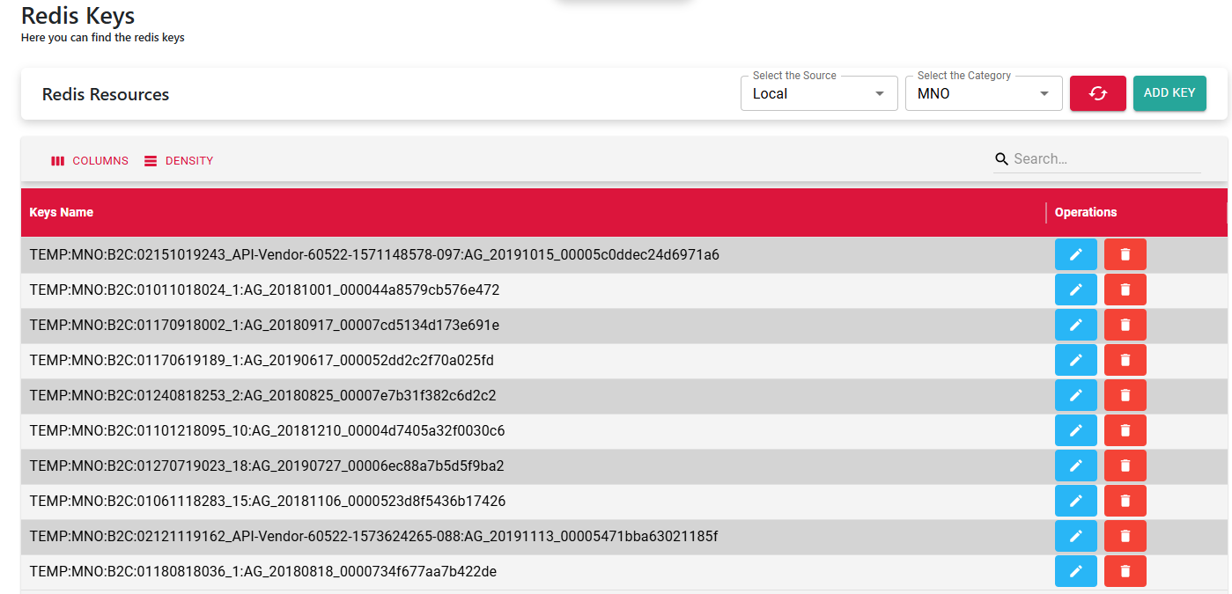Delete the key ending 00005c0ddec24d6971a6

click(x=1125, y=255)
